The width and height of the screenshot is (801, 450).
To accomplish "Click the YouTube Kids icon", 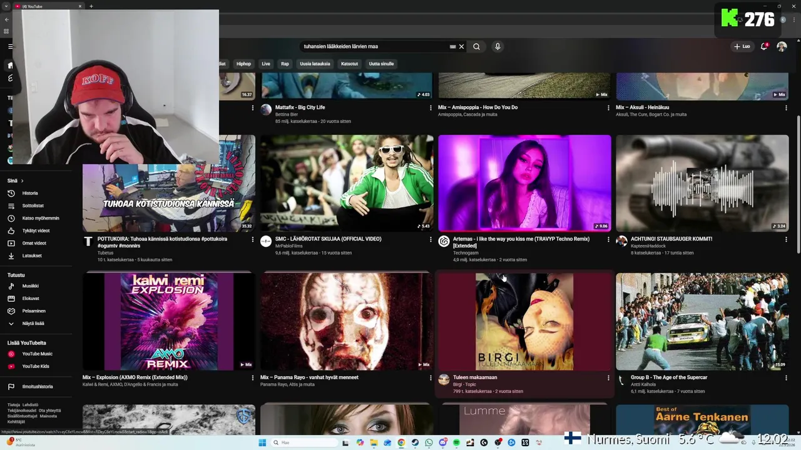I will point(11,366).
